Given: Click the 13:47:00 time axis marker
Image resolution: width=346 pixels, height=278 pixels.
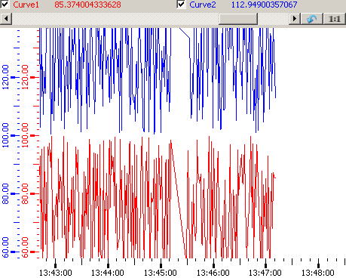Looking at the screenshot, I should point(265,265).
